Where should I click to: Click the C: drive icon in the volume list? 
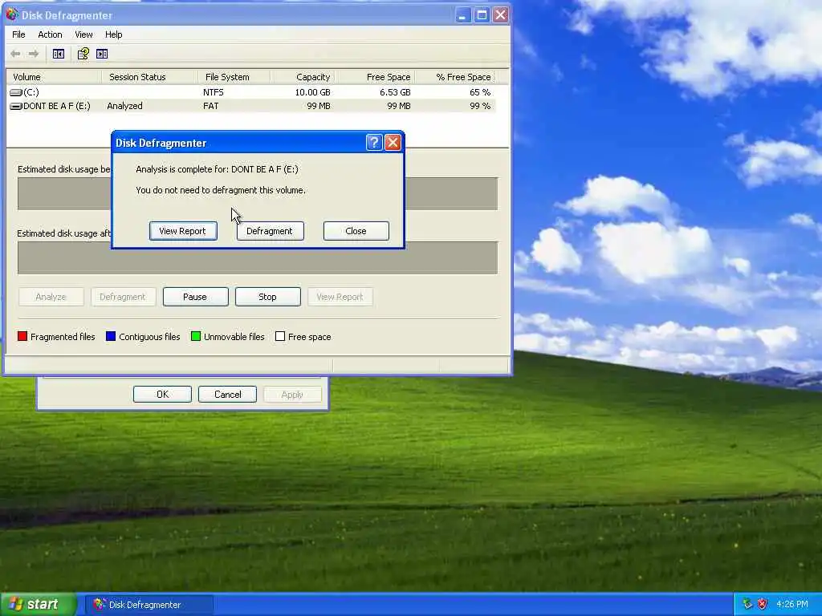pos(16,92)
